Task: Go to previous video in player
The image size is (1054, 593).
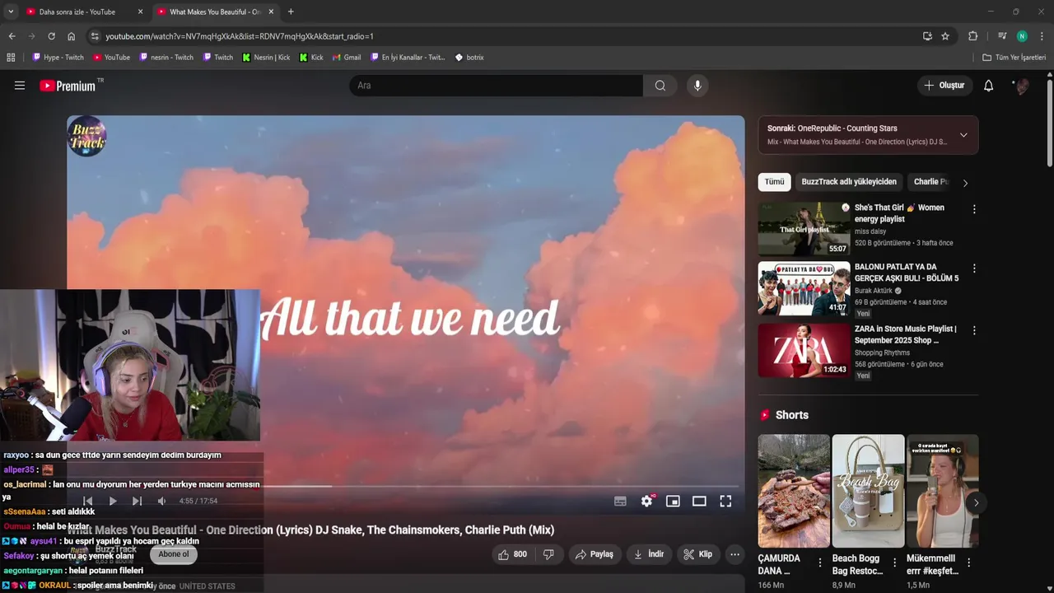Action: coord(88,501)
